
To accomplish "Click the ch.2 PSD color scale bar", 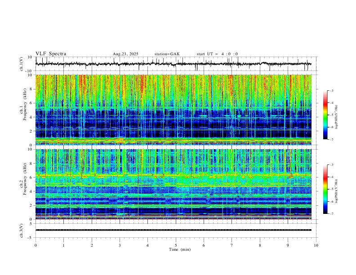I will (x=325, y=189).
